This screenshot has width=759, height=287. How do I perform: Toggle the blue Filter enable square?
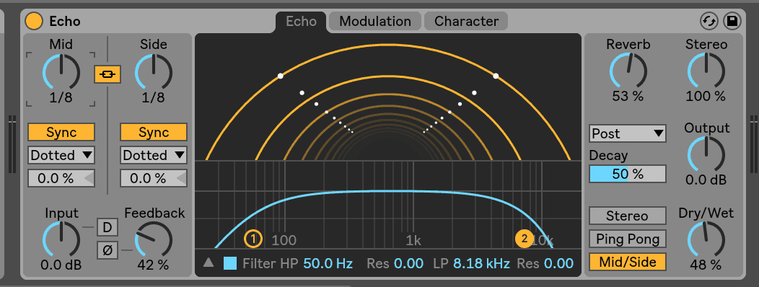pyautogui.click(x=230, y=263)
